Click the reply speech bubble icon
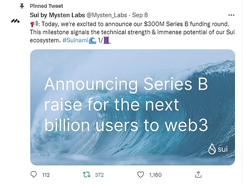245x184 pixels. 34,175
